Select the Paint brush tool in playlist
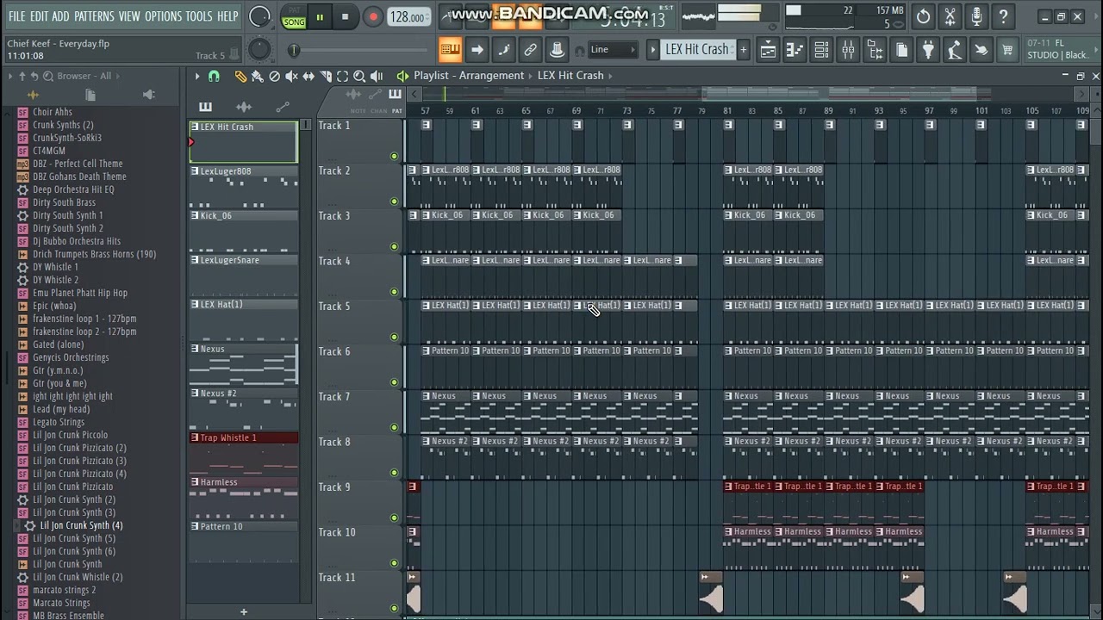The width and height of the screenshot is (1103, 620). pyautogui.click(x=258, y=76)
